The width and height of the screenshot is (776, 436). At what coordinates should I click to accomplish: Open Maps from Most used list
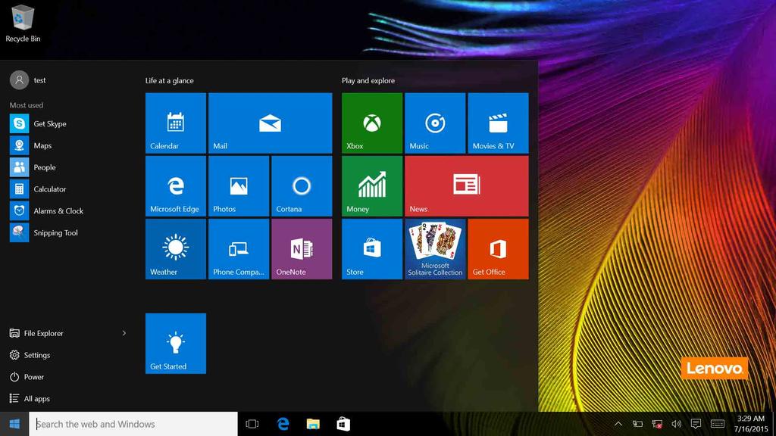tap(68, 145)
